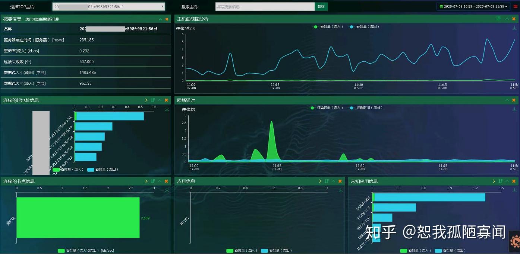The width and height of the screenshot is (520, 254).
Task: Close the 网络延时 panel
Action: tap(514, 100)
